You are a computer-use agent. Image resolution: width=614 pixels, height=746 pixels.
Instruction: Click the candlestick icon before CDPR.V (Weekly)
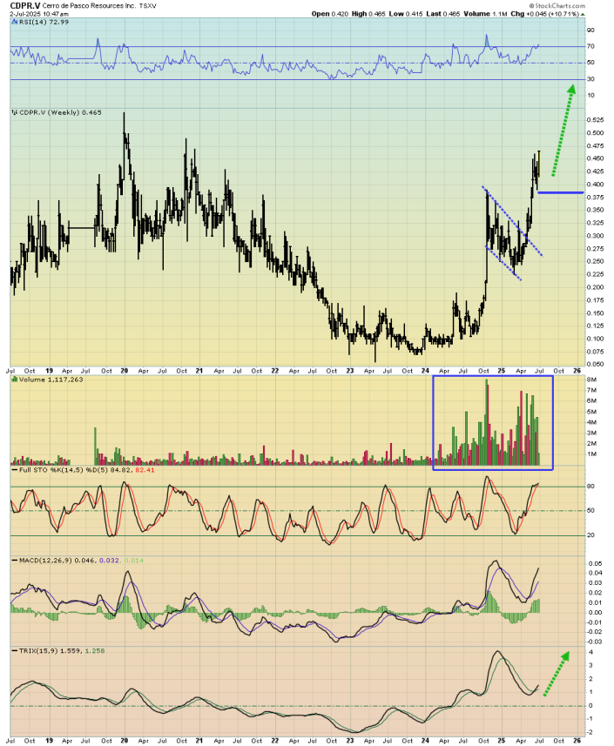[15, 112]
